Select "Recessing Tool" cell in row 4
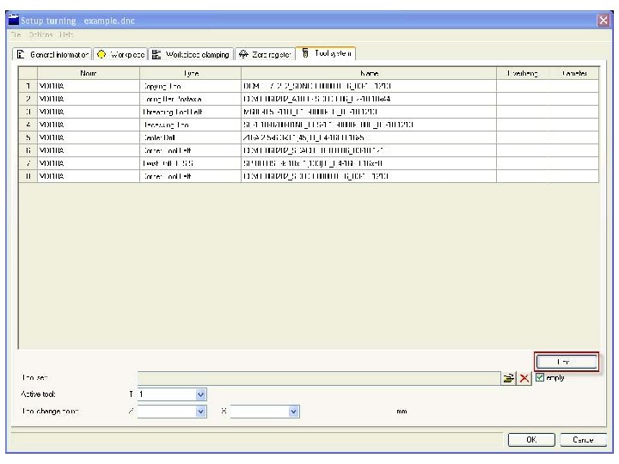 point(190,125)
